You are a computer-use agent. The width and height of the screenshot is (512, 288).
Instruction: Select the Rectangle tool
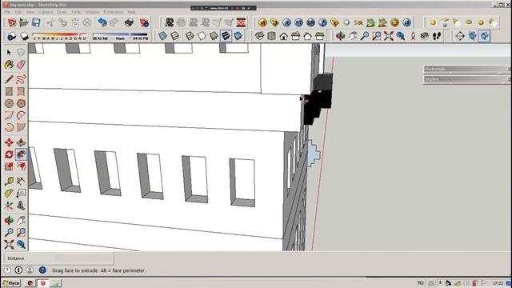[x=9, y=91]
